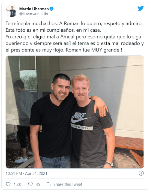Open the embedded photo of two men

point(75,112)
